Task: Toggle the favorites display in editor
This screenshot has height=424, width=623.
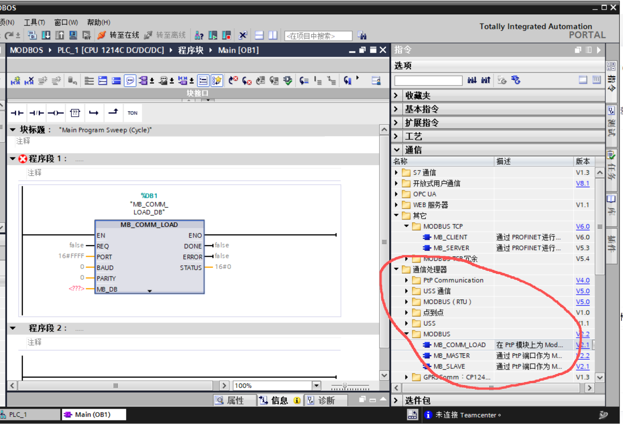Action: pos(217,80)
